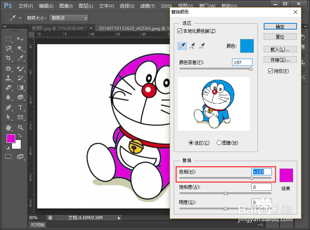
Task: Click the 色相 value field
Action: (261, 172)
